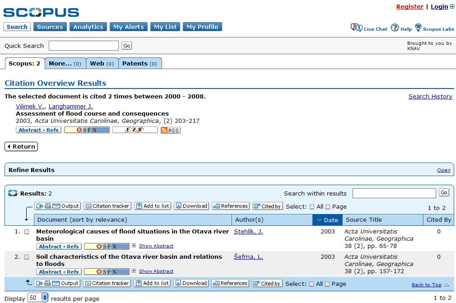Open Abstract + Refs for the selected document

tap(38, 130)
